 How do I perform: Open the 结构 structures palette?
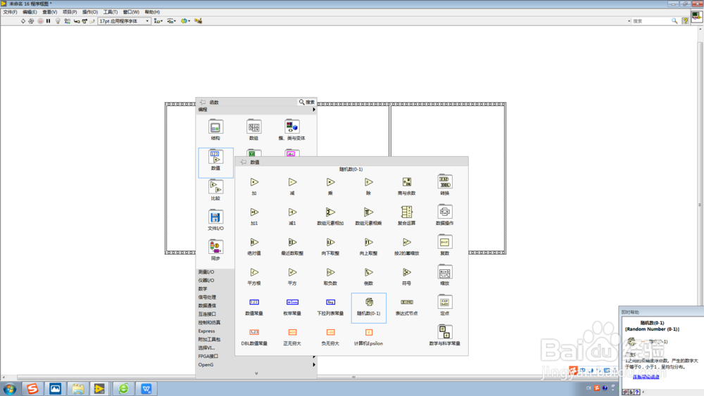click(215, 127)
